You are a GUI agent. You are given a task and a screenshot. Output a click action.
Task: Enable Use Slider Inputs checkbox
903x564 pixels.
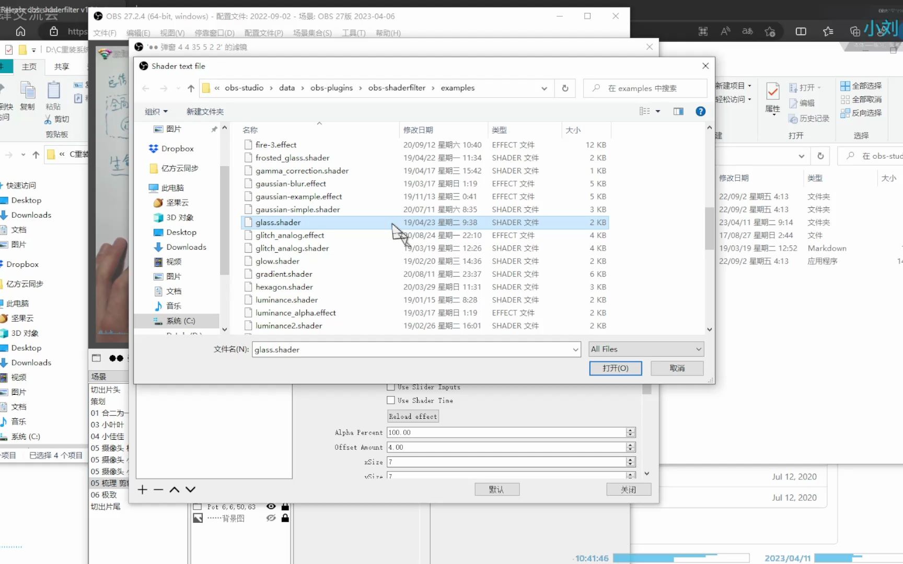391,387
